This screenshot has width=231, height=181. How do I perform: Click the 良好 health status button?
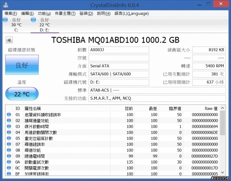22,65
